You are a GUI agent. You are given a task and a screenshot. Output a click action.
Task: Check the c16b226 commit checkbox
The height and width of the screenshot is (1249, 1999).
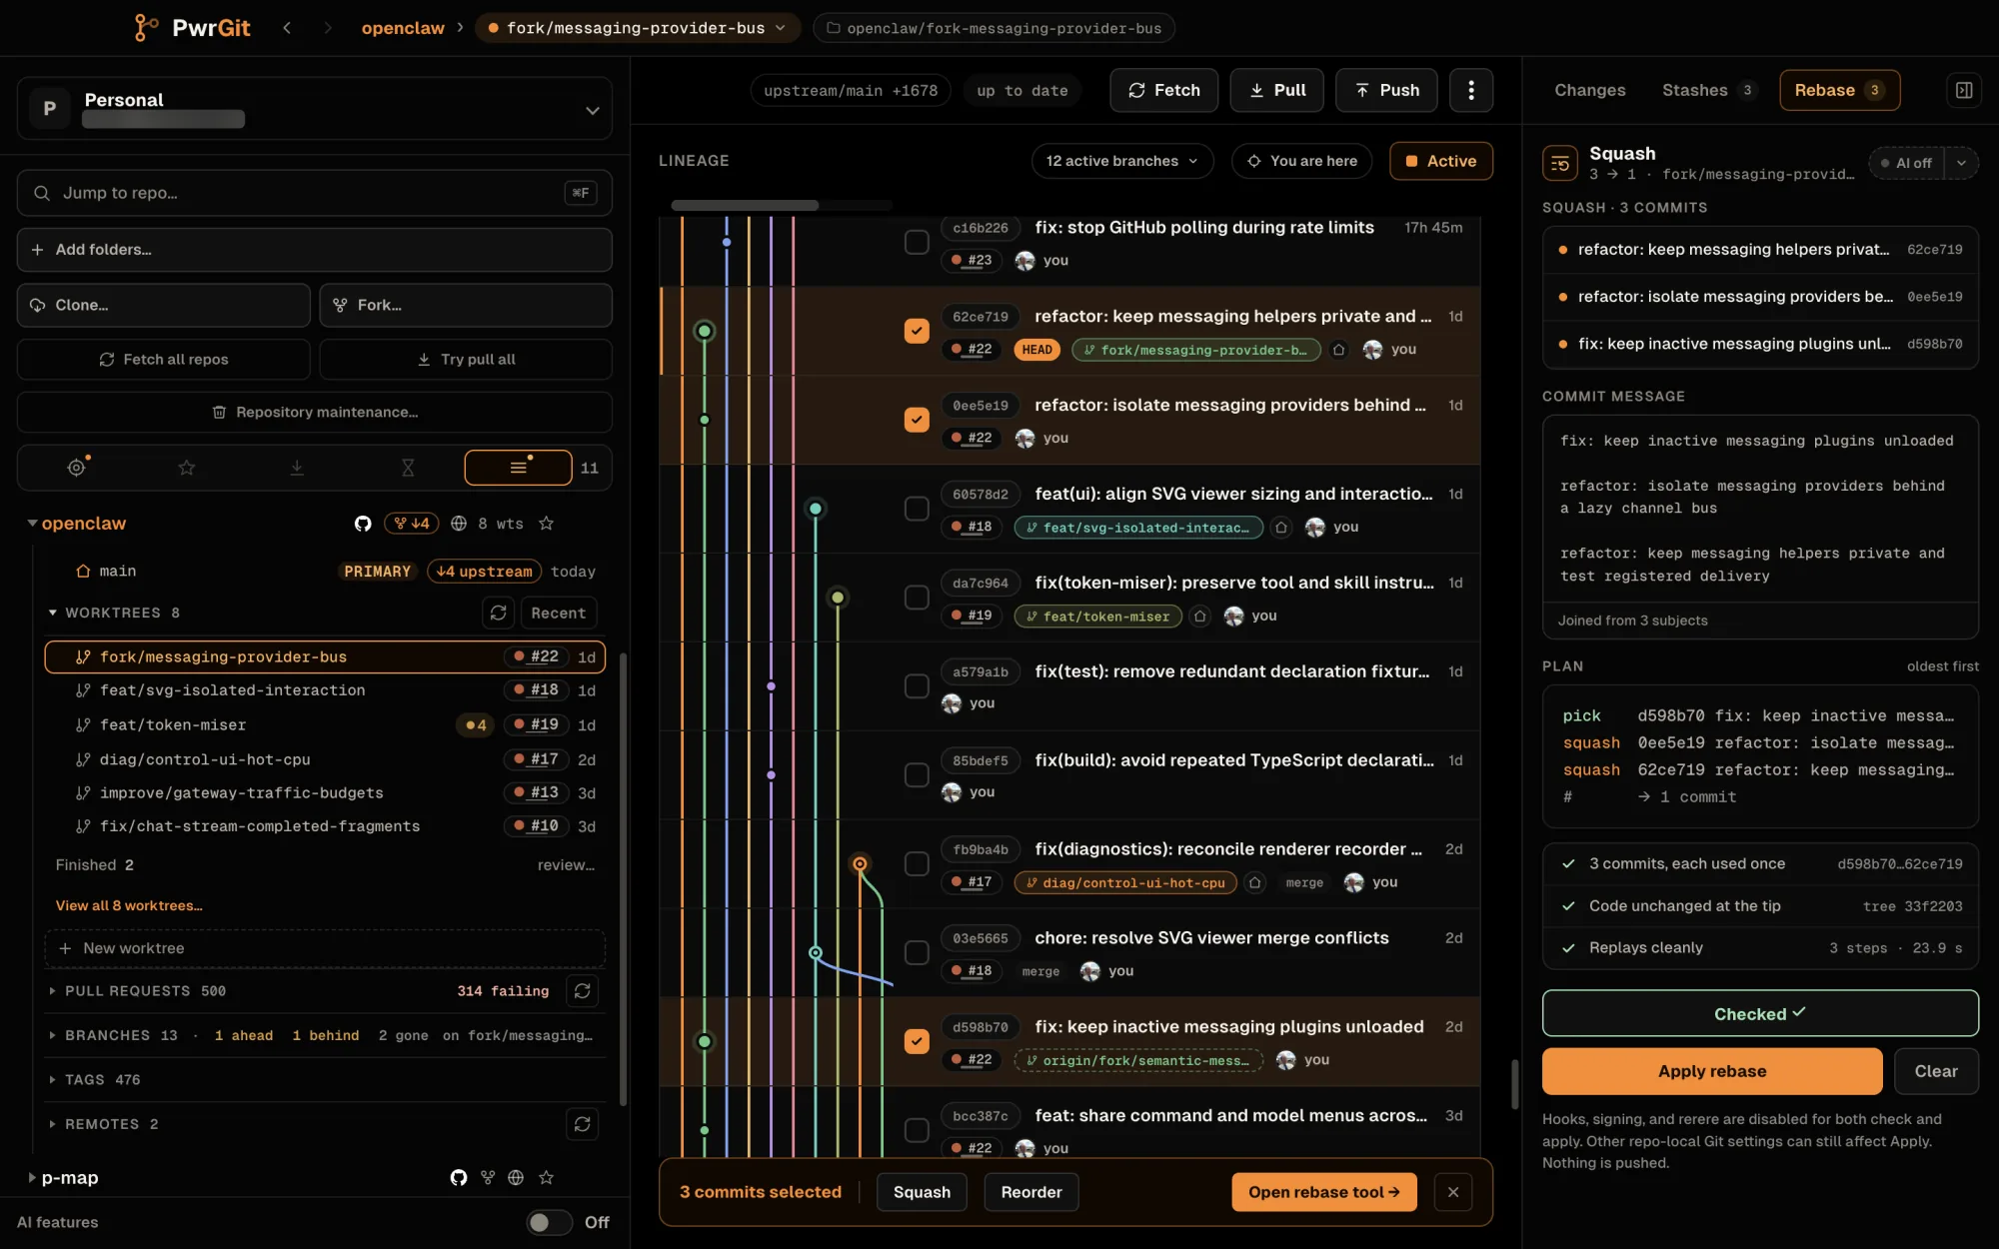coord(917,242)
